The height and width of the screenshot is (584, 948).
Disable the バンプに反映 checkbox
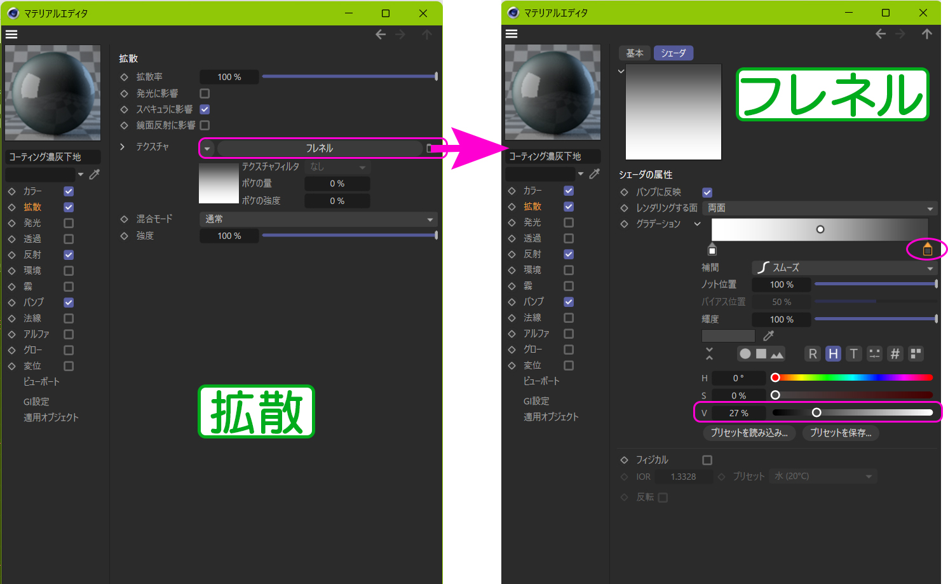[x=707, y=193]
